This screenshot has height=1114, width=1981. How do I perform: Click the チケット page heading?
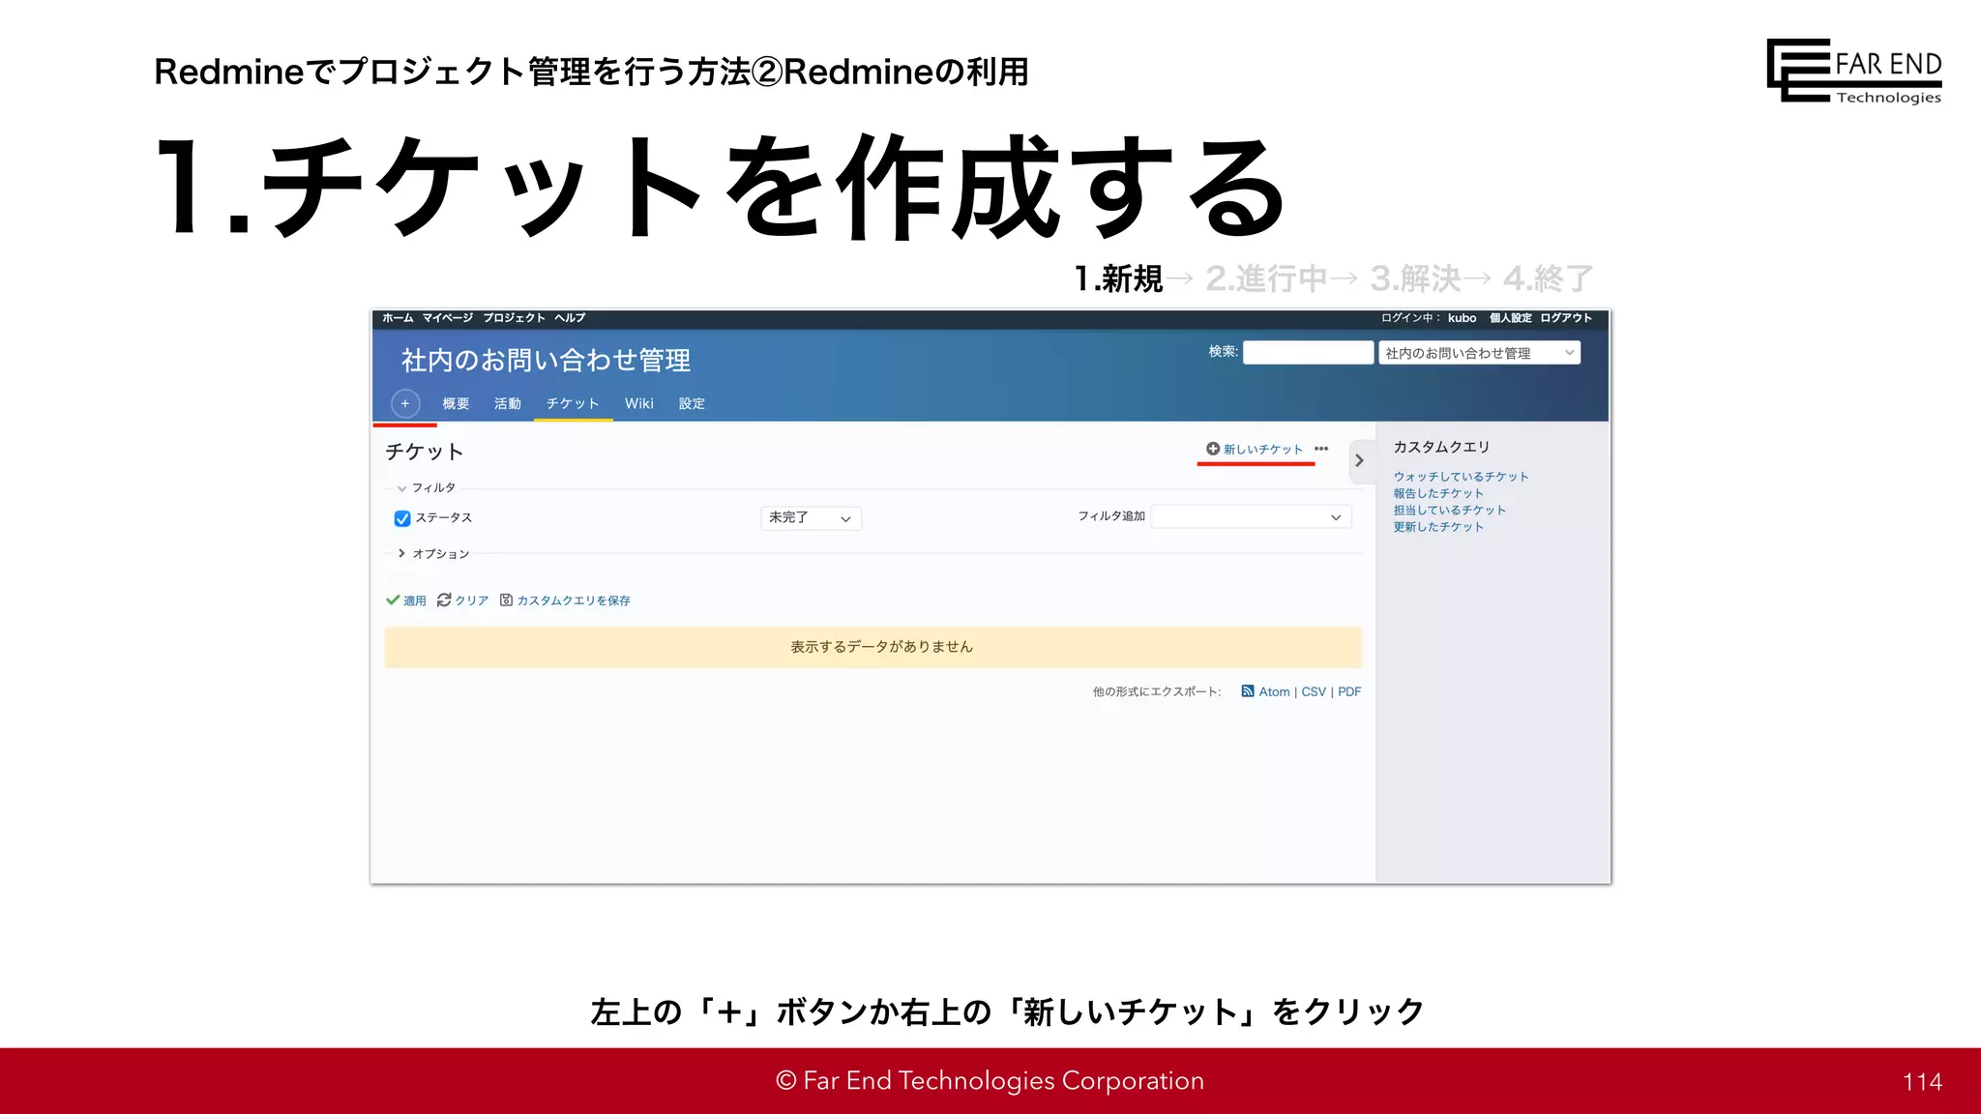(x=425, y=452)
